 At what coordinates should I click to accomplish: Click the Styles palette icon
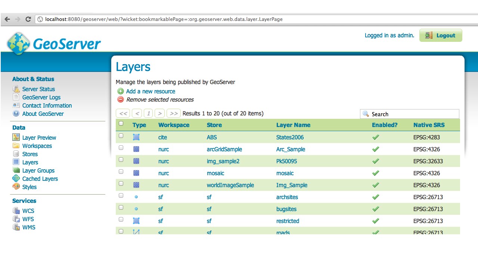16,187
